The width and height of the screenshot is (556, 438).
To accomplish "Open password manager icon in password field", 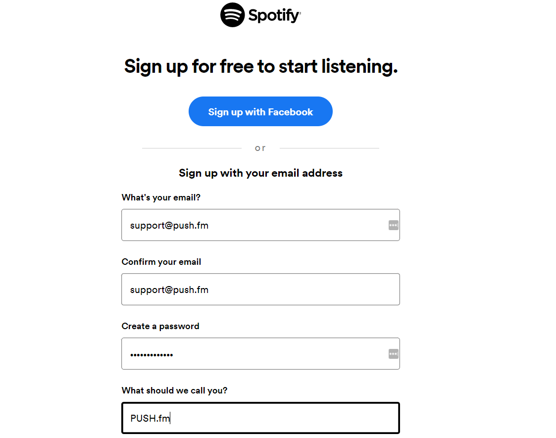I will pyautogui.click(x=393, y=354).
